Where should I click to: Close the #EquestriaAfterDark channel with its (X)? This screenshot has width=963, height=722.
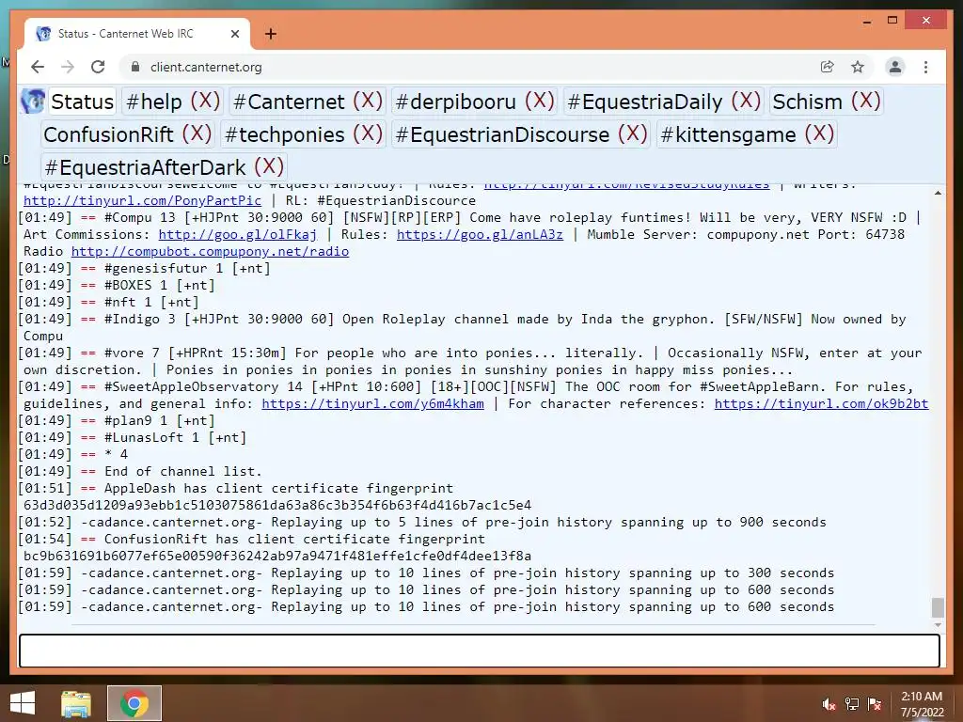[268, 166]
